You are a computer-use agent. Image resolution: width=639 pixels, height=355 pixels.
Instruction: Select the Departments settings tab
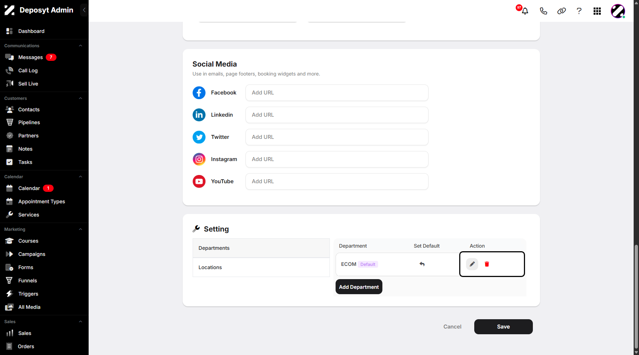tap(261, 248)
